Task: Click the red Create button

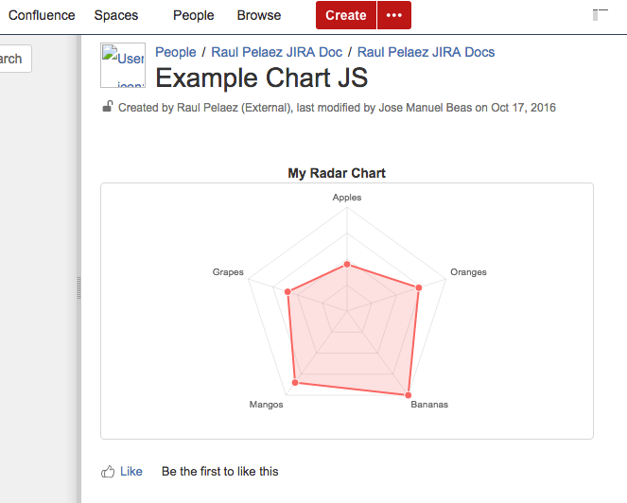Action: (345, 15)
